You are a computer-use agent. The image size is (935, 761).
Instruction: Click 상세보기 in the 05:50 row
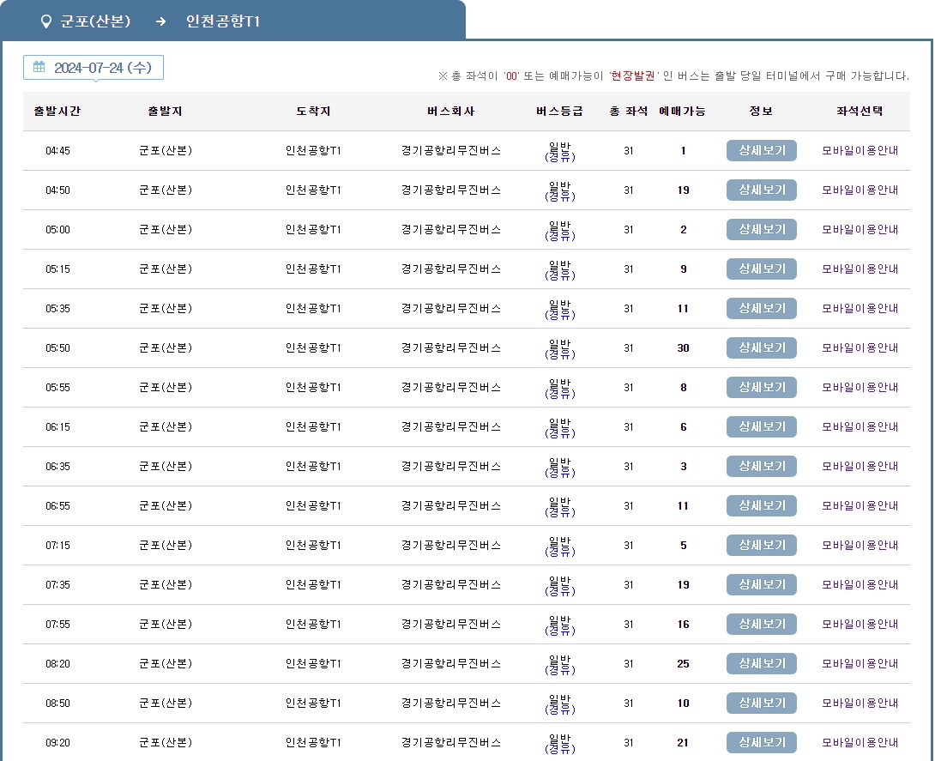tap(762, 347)
